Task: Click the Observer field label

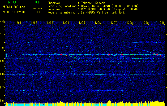Action: point(54,3)
